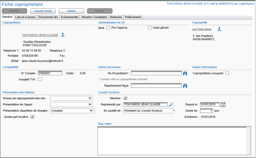Check the Par l'agence checkbox

[108, 28]
